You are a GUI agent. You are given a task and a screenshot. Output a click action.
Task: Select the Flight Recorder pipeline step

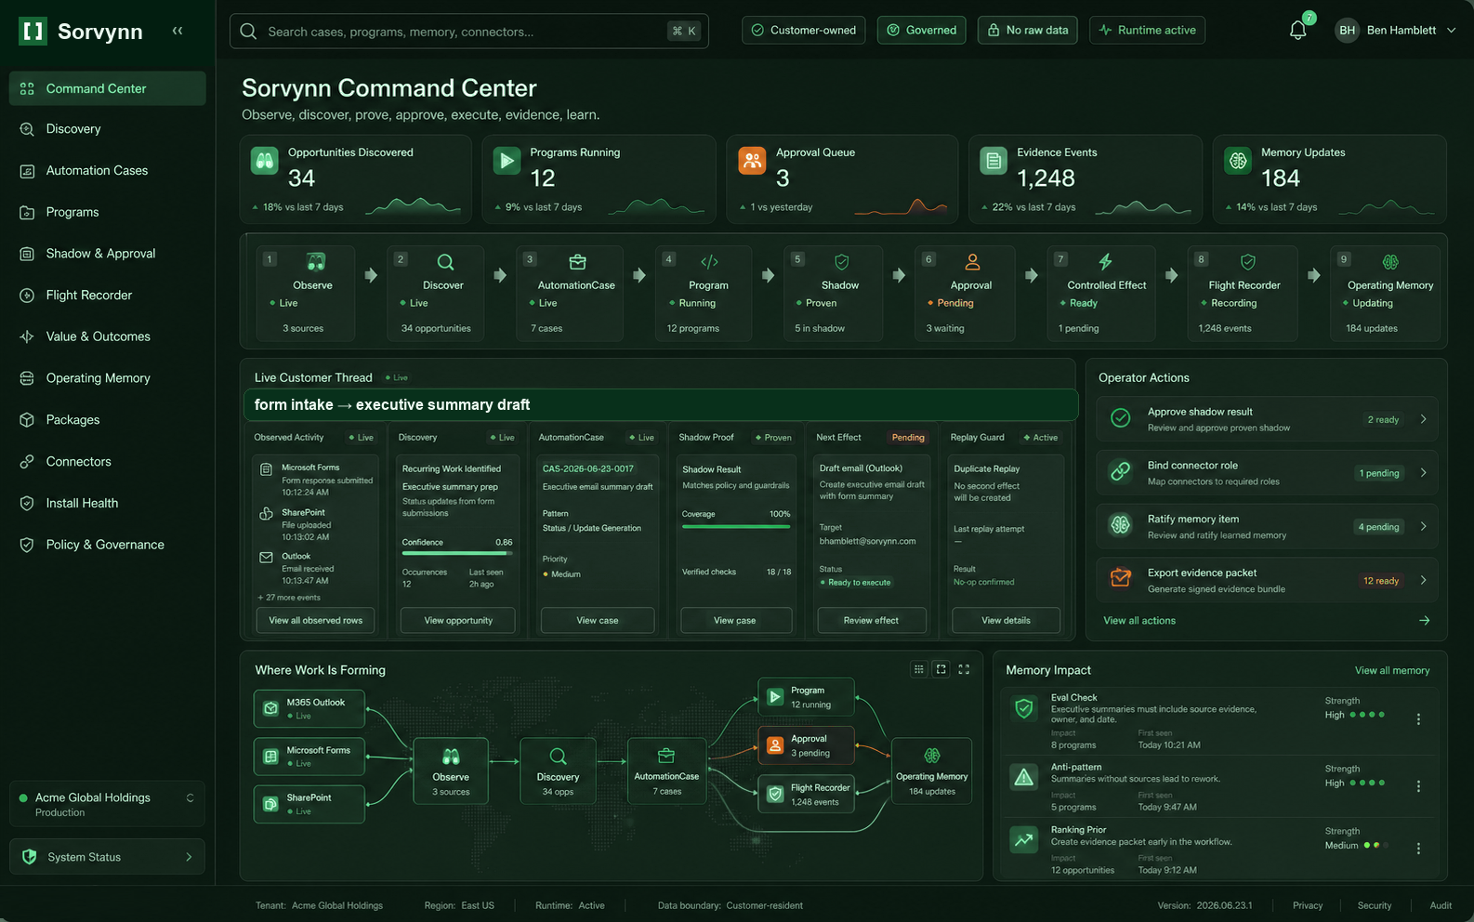(1243, 293)
